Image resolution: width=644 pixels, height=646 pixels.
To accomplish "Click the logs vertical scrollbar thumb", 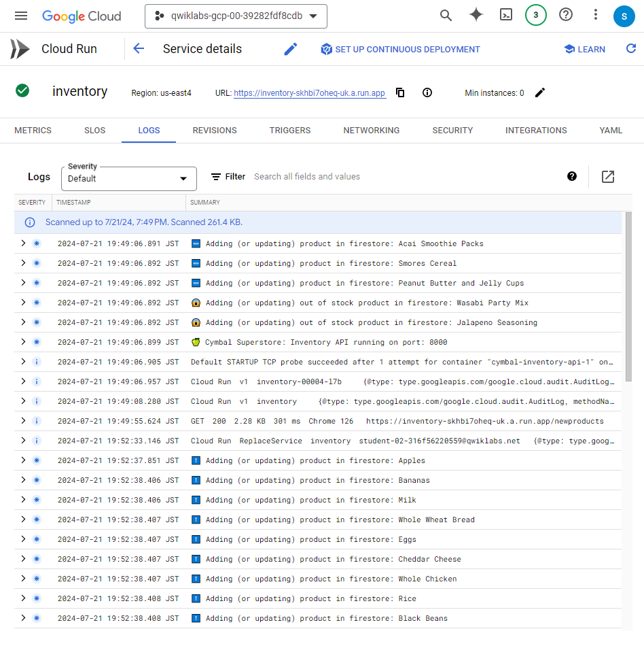I will tap(628, 296).
